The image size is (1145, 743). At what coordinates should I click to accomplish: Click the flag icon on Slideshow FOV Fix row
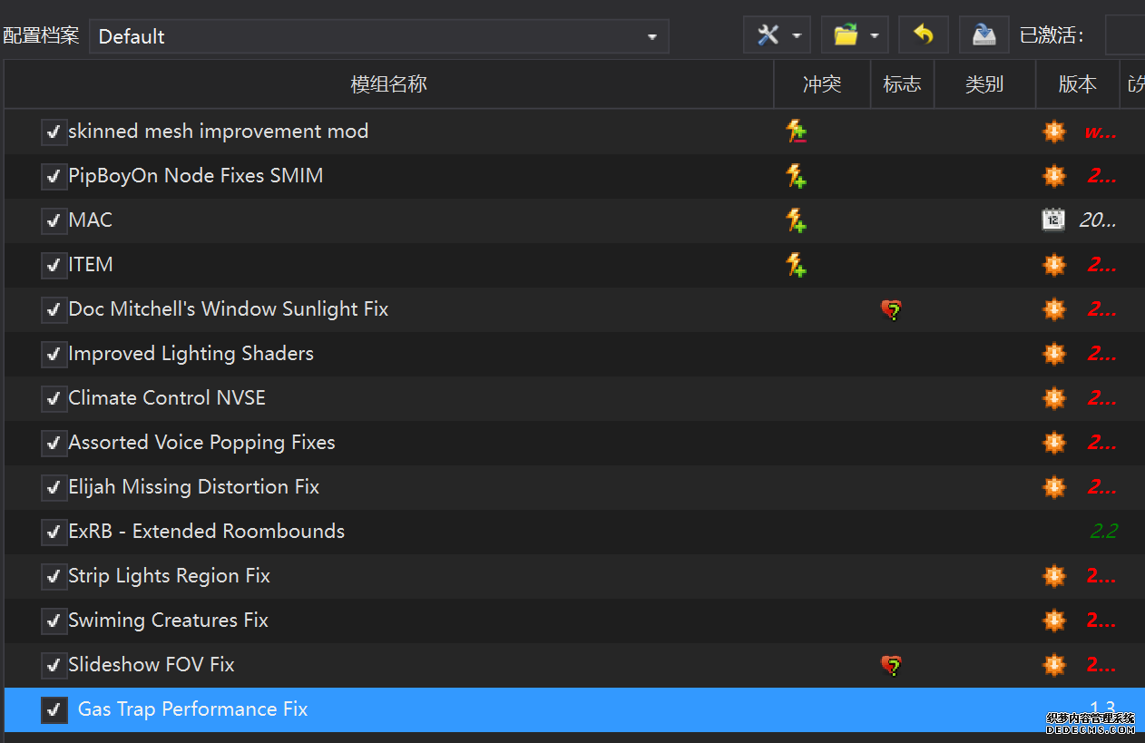[891, 666]
